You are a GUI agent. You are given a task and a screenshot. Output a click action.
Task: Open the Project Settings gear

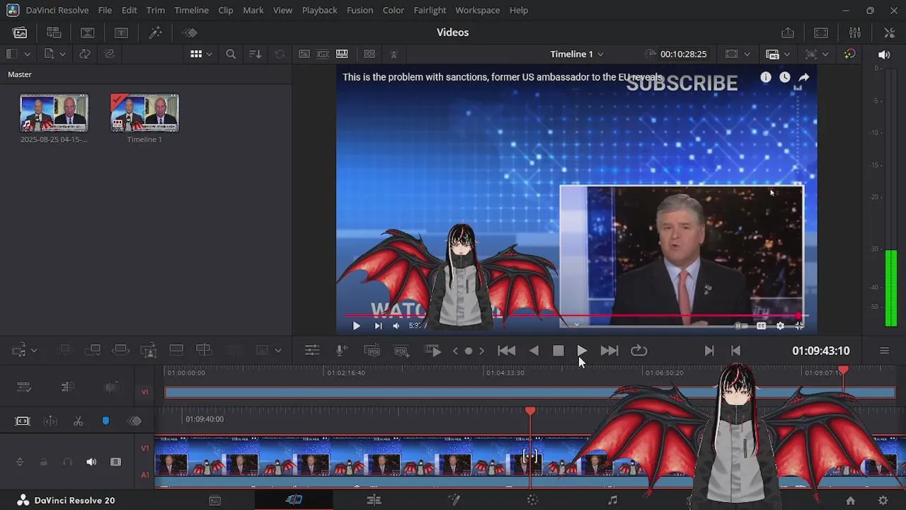883,500
